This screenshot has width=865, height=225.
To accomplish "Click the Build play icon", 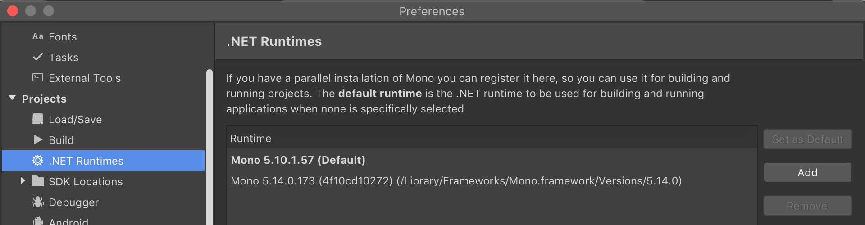I will pos(38,140).
